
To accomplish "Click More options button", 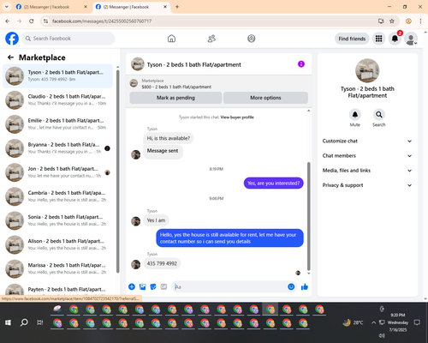I will tap(265, 98).
